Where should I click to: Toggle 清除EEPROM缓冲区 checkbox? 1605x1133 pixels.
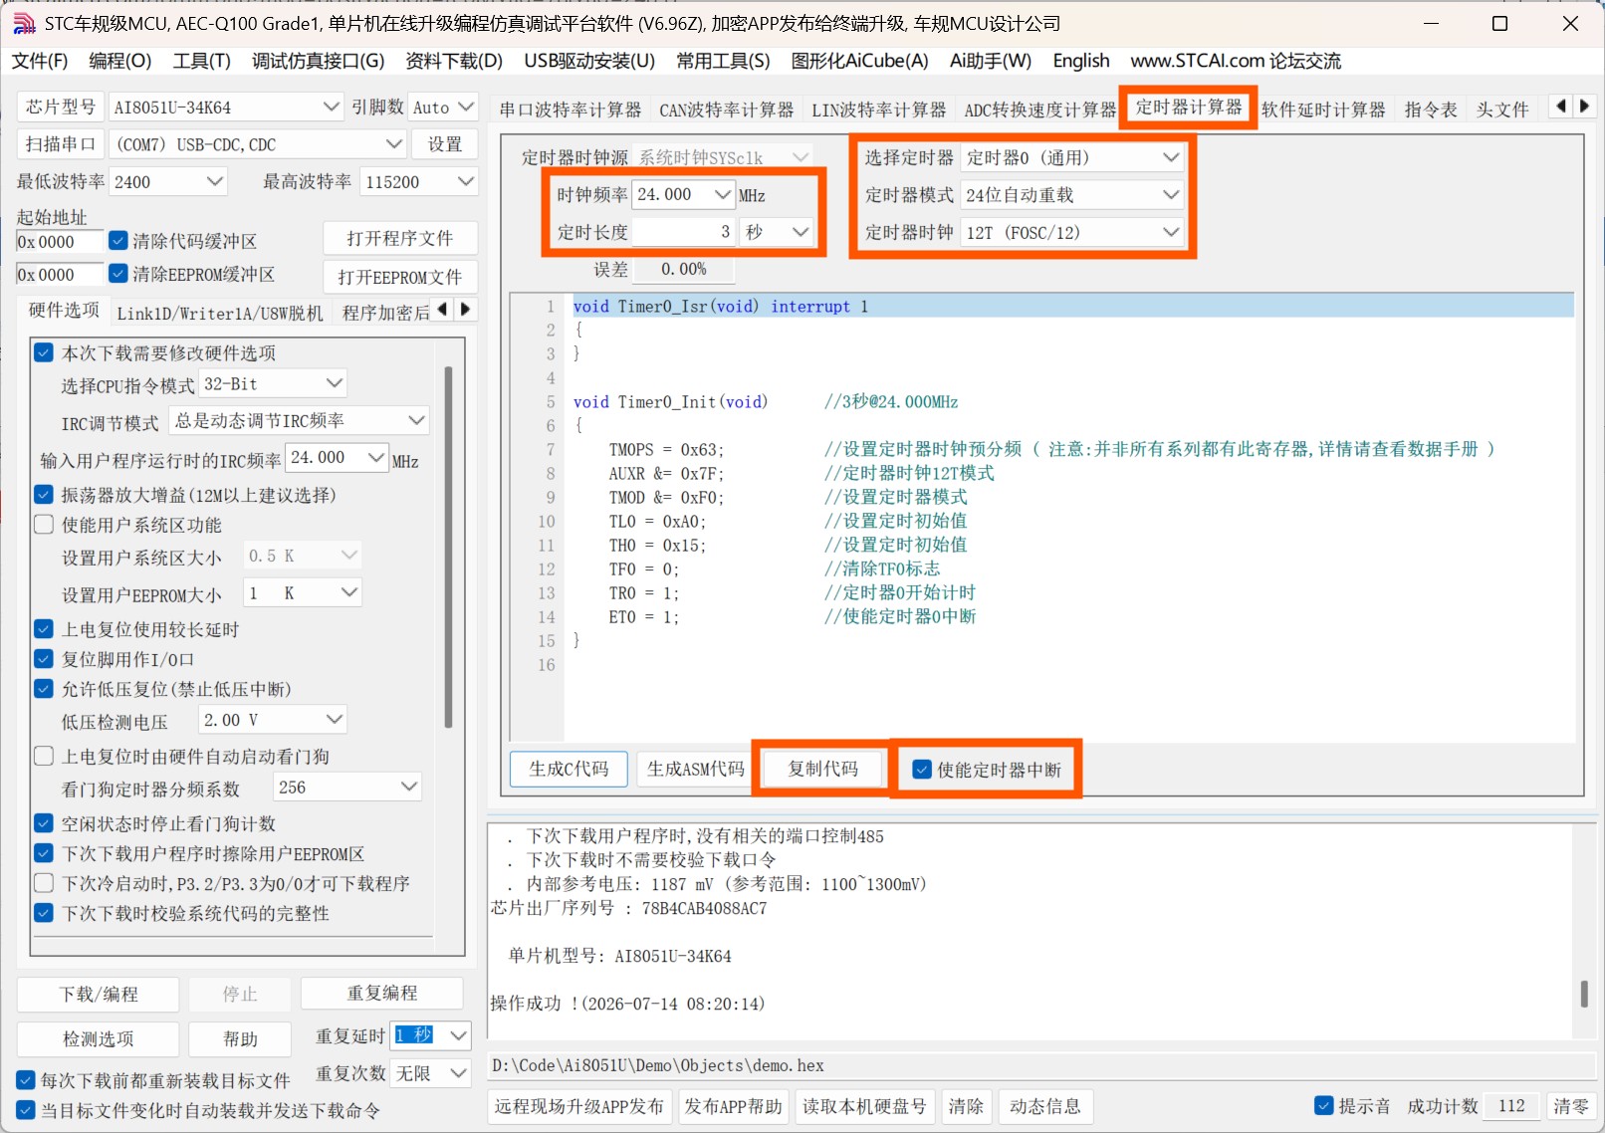coord(118,273)
